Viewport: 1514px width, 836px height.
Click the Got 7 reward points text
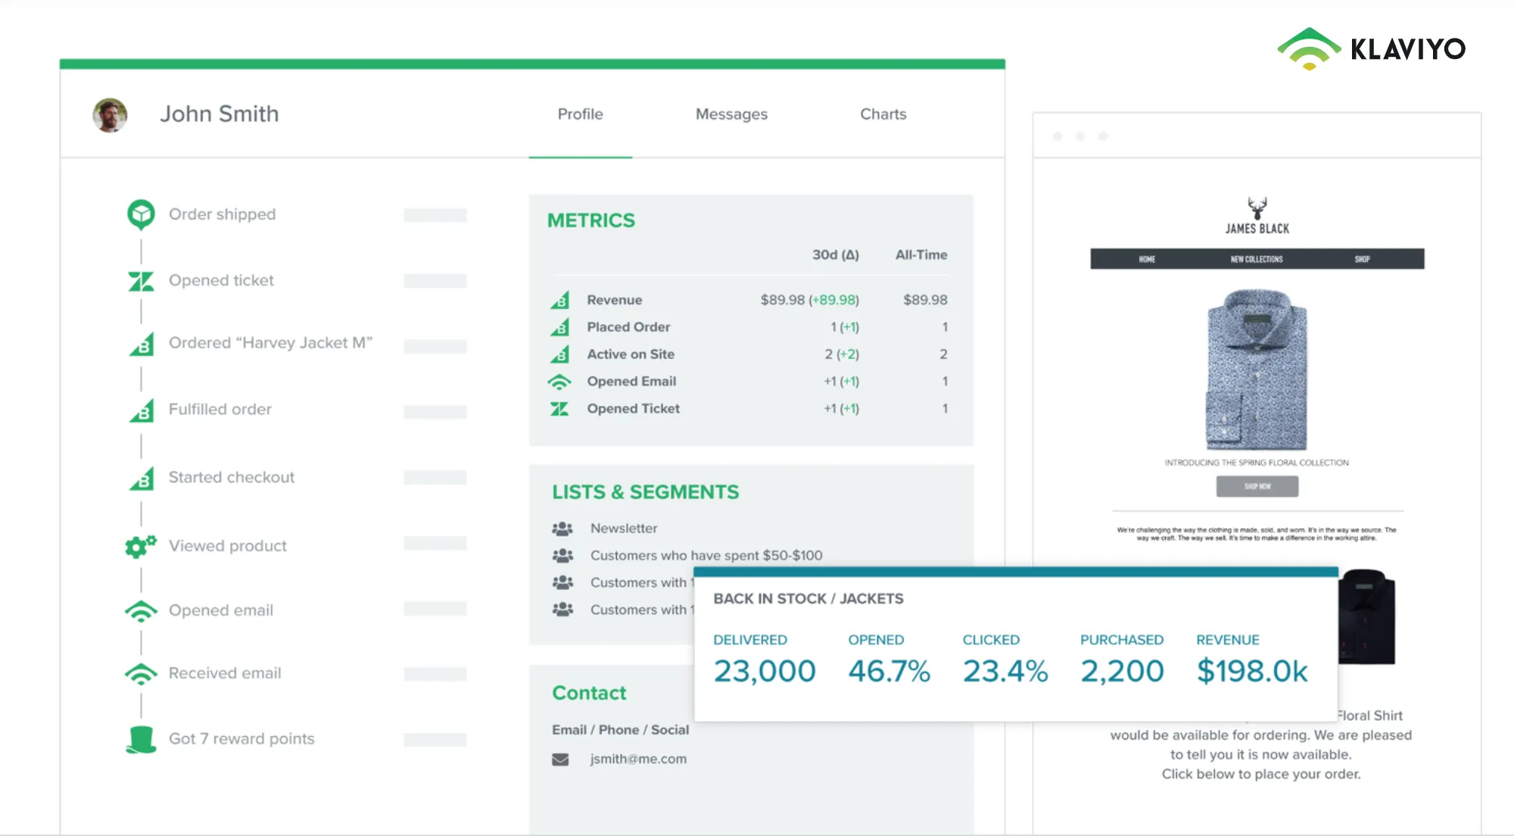(241, 739)
